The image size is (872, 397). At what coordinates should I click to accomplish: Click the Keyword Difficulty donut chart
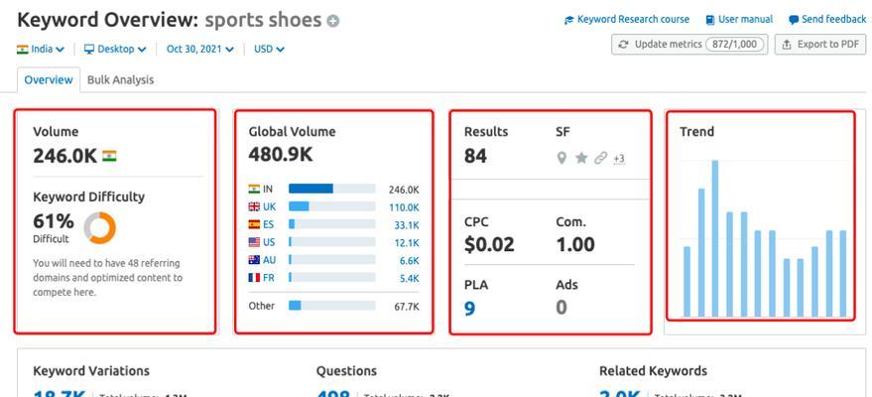100,227
